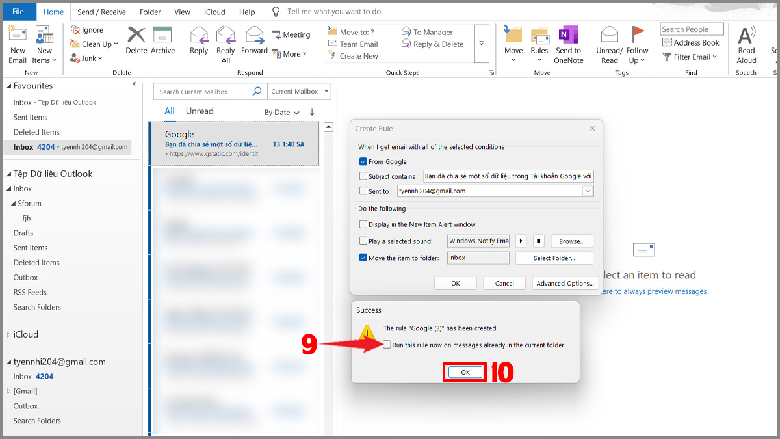Uncheck 'Move the item to folder'
Image resolution: width=780 pixels, height=439 pixels.
click(363, 258)
